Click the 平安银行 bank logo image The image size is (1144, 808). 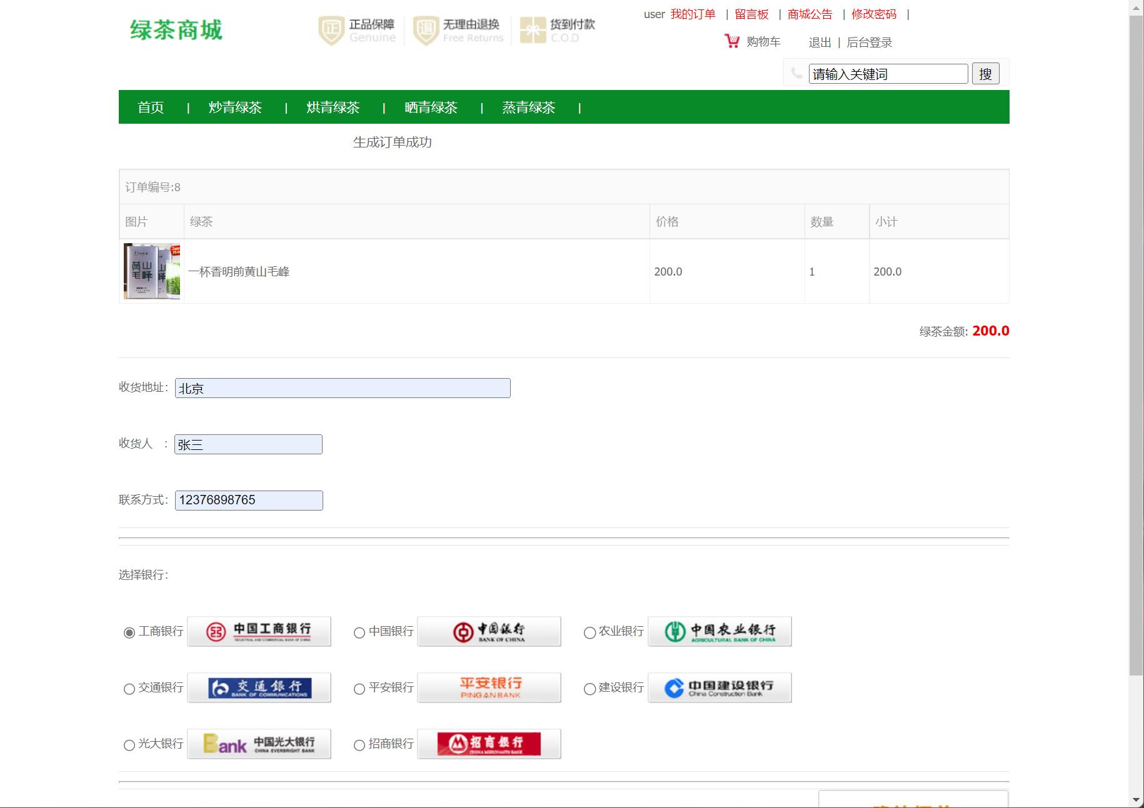[x=489, y=687]
